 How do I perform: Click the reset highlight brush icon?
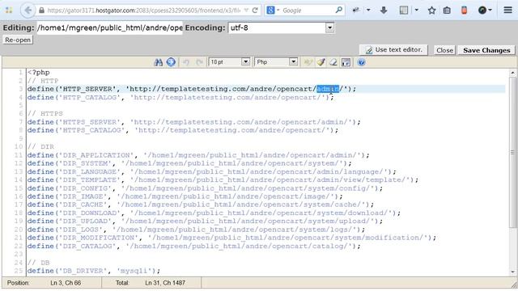click(x=321, y=62)
